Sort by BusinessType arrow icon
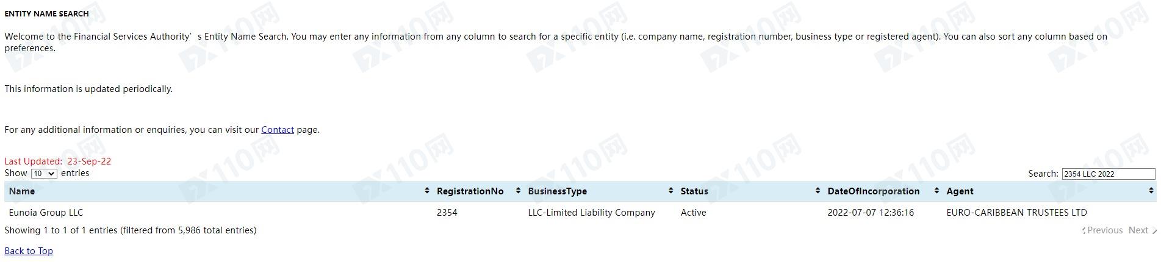 coord(670,191)
